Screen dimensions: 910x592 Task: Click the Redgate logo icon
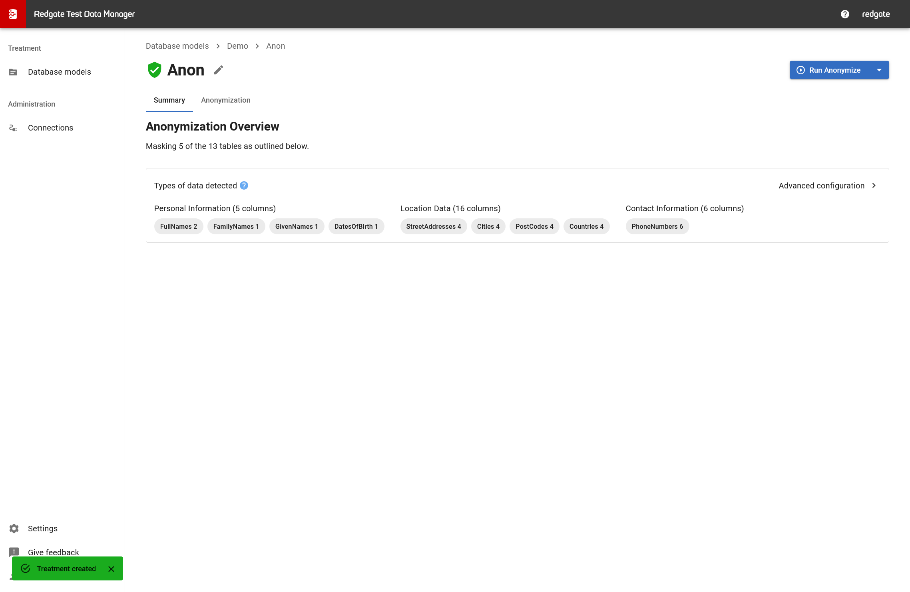click(13, 14)
